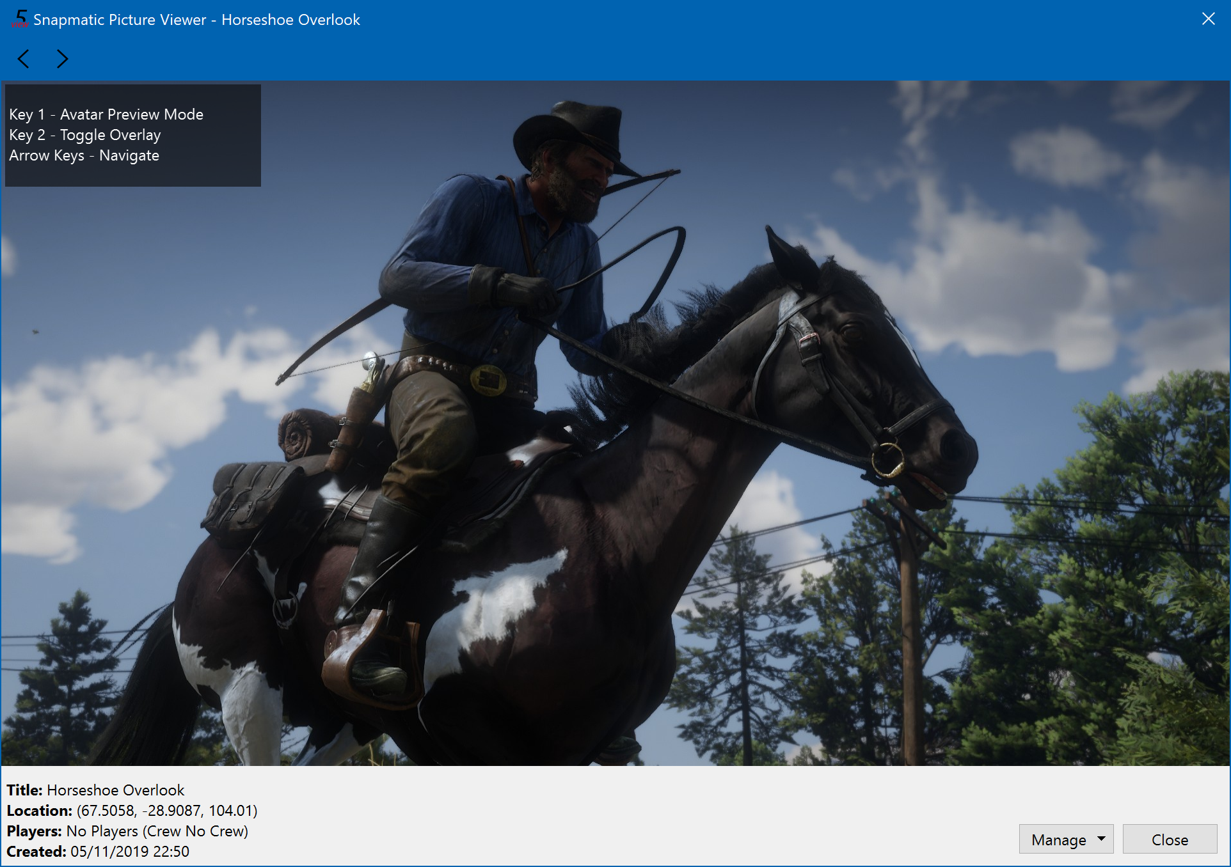Click the Snapmatic Picture Viewer window title
1231x867 pixels.
click(x=196, y=20)
